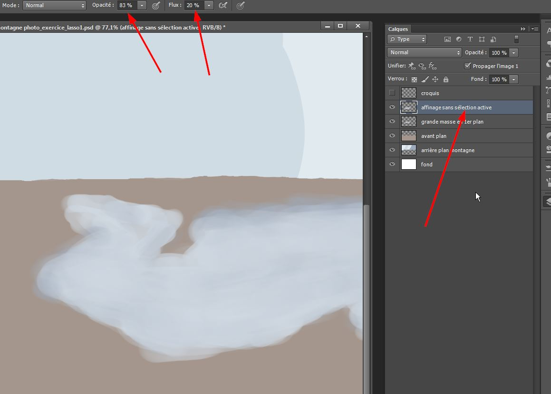551x394 pixels.
Task: Switch to the Calques panel tab
Action: point(398,29)
